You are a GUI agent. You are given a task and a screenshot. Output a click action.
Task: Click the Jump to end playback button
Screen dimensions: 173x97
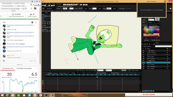click(x=92, y=70)
